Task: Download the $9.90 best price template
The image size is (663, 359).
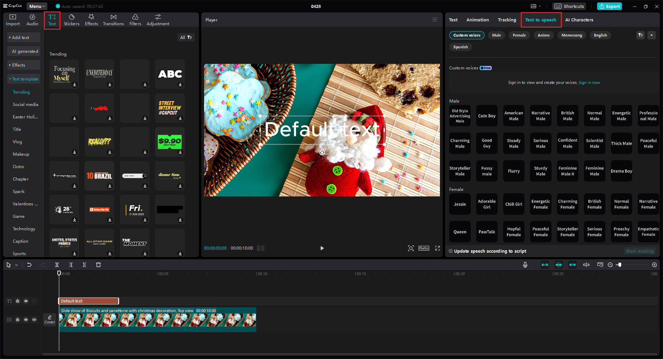Action: point(180,152)
